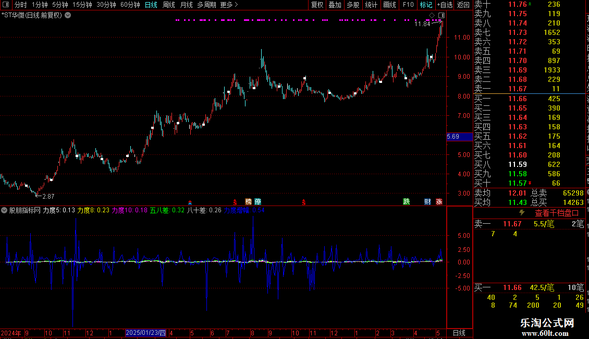Click the 跌 drop marker icon

pos(407,202)
